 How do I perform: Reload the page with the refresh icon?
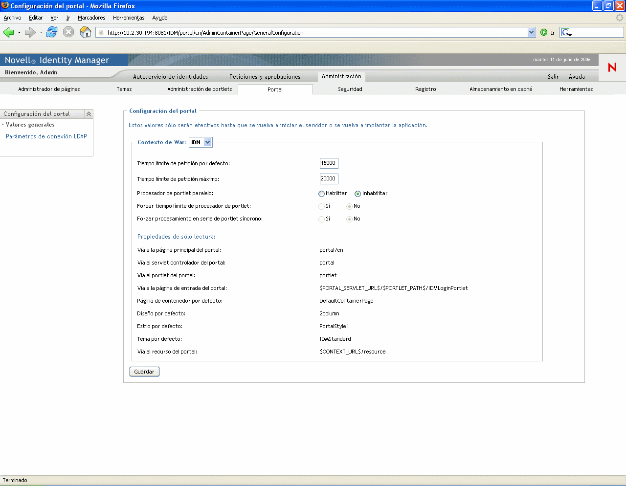[52, 32]
